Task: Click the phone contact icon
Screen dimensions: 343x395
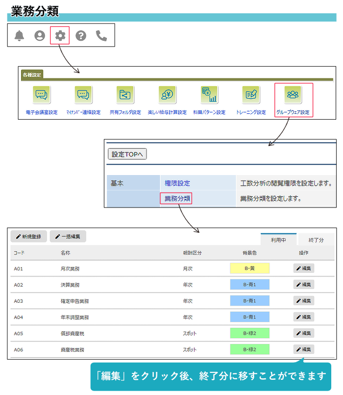Action: 101,35
